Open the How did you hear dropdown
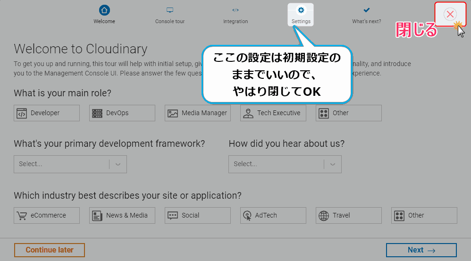Screen dimensions: 471x261 [x=285, y=164]
